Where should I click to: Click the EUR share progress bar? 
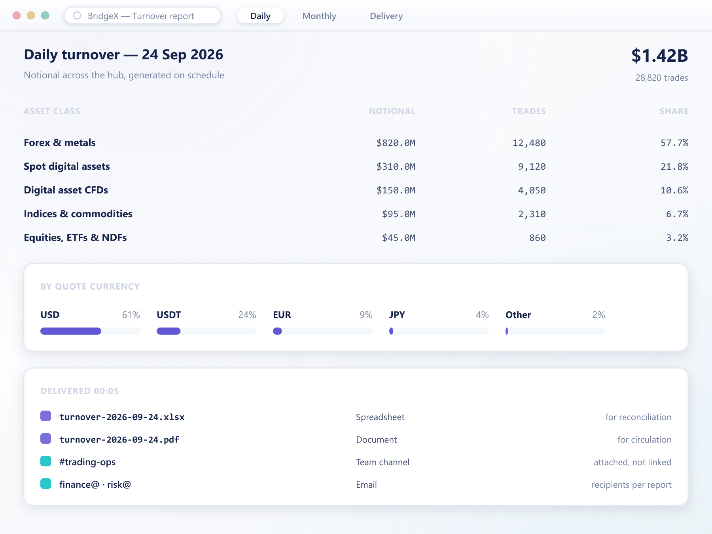point(323,331)
